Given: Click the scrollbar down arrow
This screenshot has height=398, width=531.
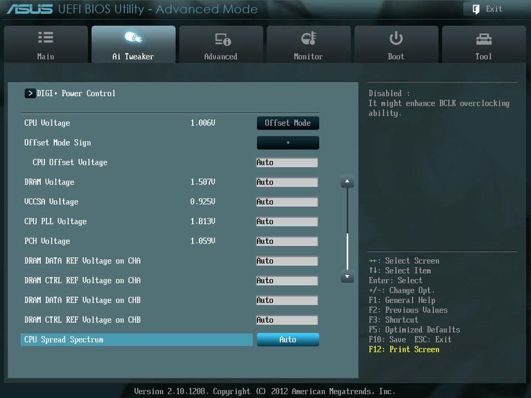Looking at the screenshot, I should click(347, 276).
